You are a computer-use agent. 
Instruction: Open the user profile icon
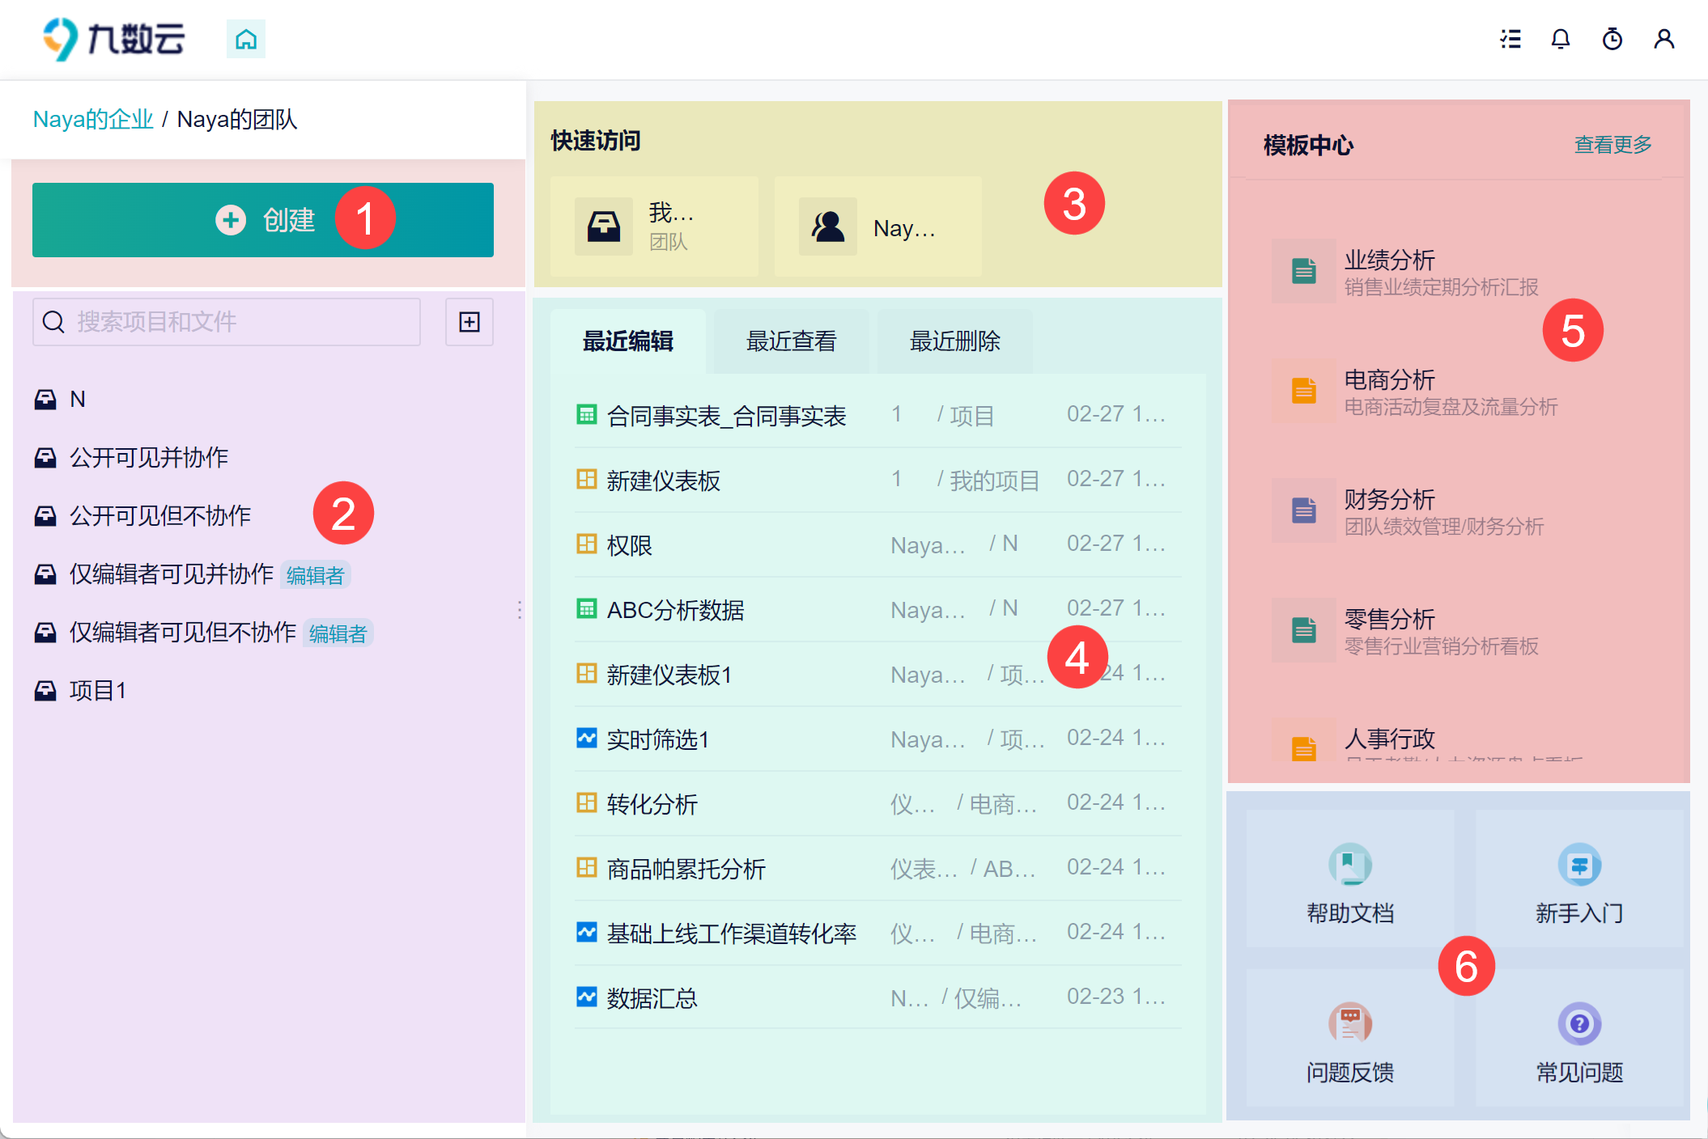[x=1663, y=39]
